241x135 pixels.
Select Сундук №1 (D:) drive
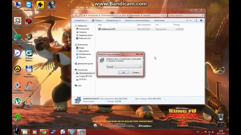[x=84, y=76]
